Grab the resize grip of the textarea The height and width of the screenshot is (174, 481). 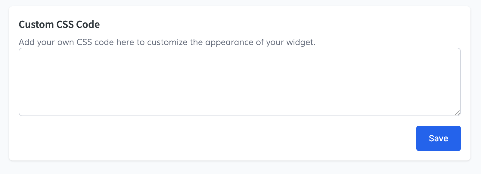[x=457, y=113]
